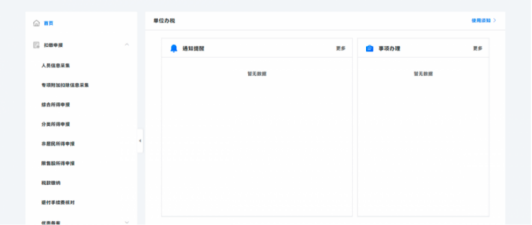This screenshot has height=225, width=532.
Task: Open the 使用须知 link
Action: pos(484,20)
